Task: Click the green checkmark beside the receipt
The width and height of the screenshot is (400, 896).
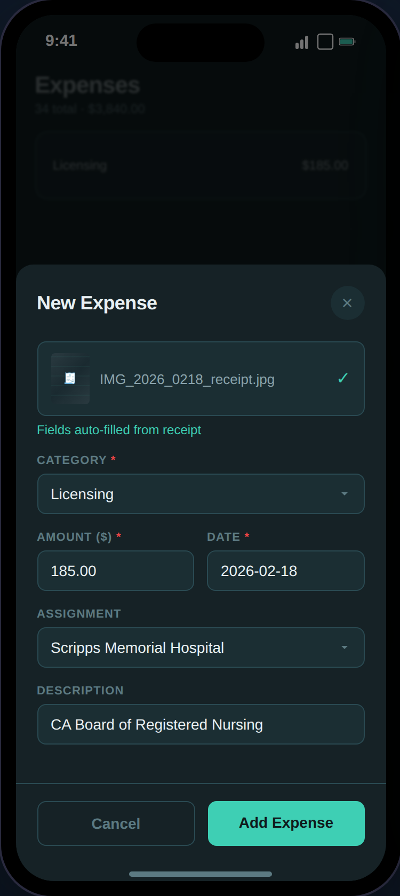Action: [x=342, y=378]
